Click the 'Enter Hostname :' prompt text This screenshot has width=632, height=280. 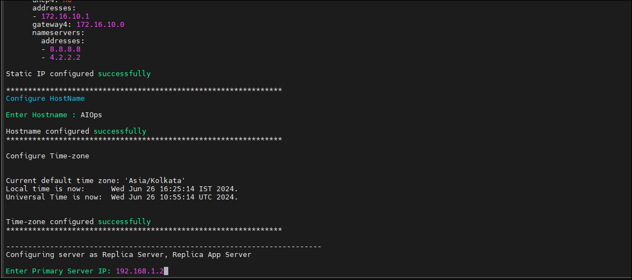(41, 115)
